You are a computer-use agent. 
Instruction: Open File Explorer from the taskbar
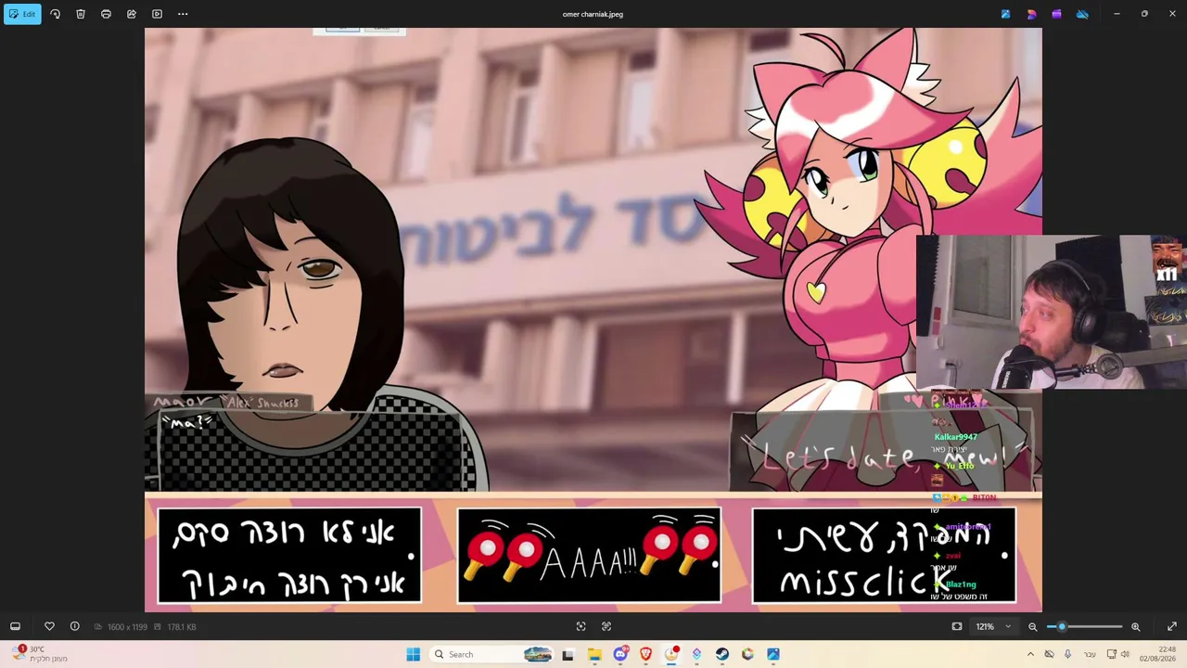(594, 654)
